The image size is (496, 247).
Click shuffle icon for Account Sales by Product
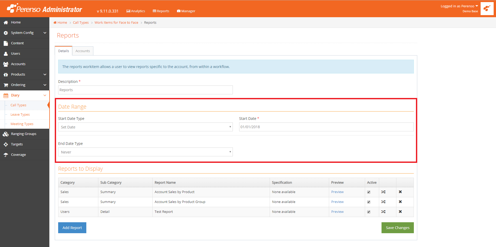[383, 192]
